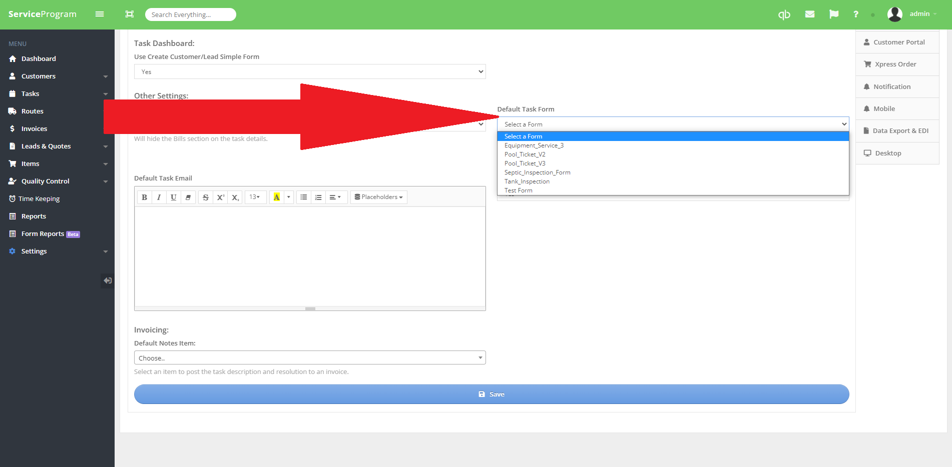
Task: Open the Placeholders dropdown
Action: (x=378, y=197)
